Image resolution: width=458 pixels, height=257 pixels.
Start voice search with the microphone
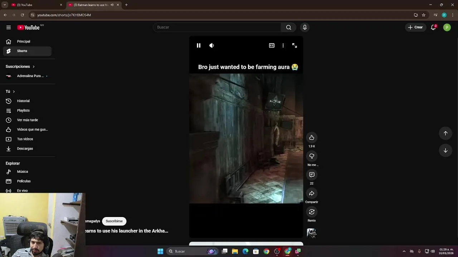click(x=305, y=27)
